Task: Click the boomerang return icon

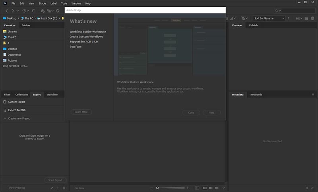Action: [33, 11]
